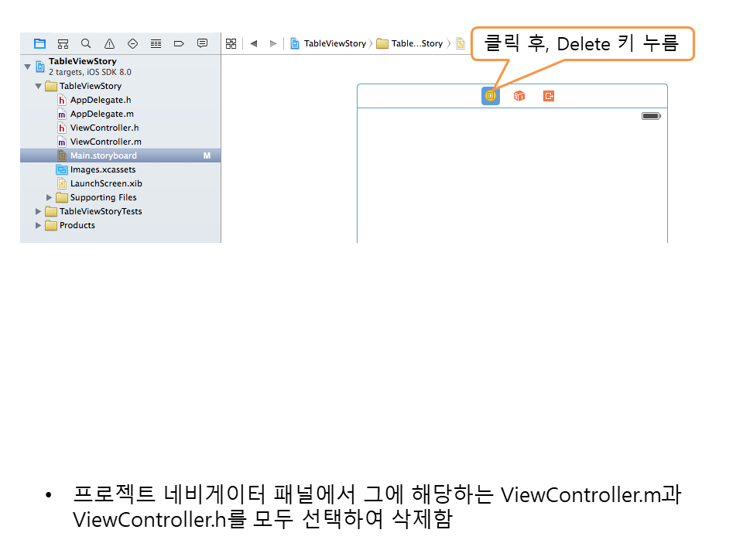
Task: Select the yellow View Controller scene icon
Action: click(490, 96)
